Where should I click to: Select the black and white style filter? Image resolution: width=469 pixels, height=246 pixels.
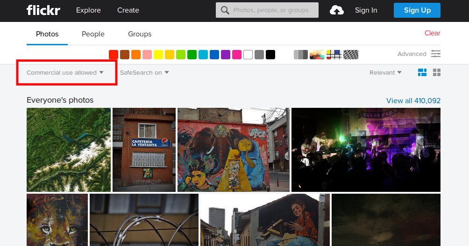point(300,55)
